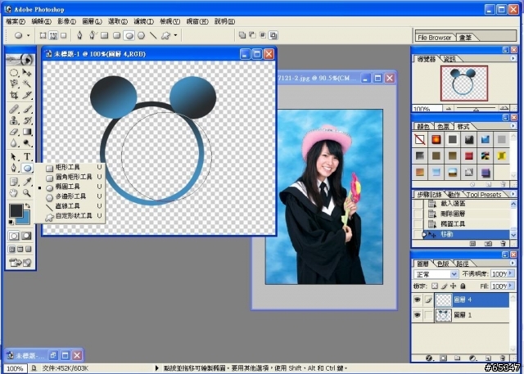This screenshot has height=374, width=524.
Task: Open custom shape options arrow in options bar
Action: click(175, 35)
